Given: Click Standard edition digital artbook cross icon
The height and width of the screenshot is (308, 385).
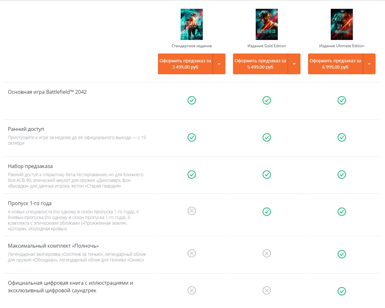Looking at the screenshot, I should tap(192, 290).
